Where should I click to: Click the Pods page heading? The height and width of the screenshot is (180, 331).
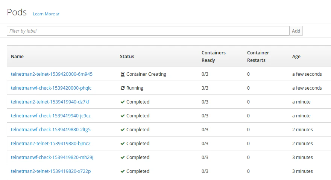pyautogui.click(x=17, y=12)
